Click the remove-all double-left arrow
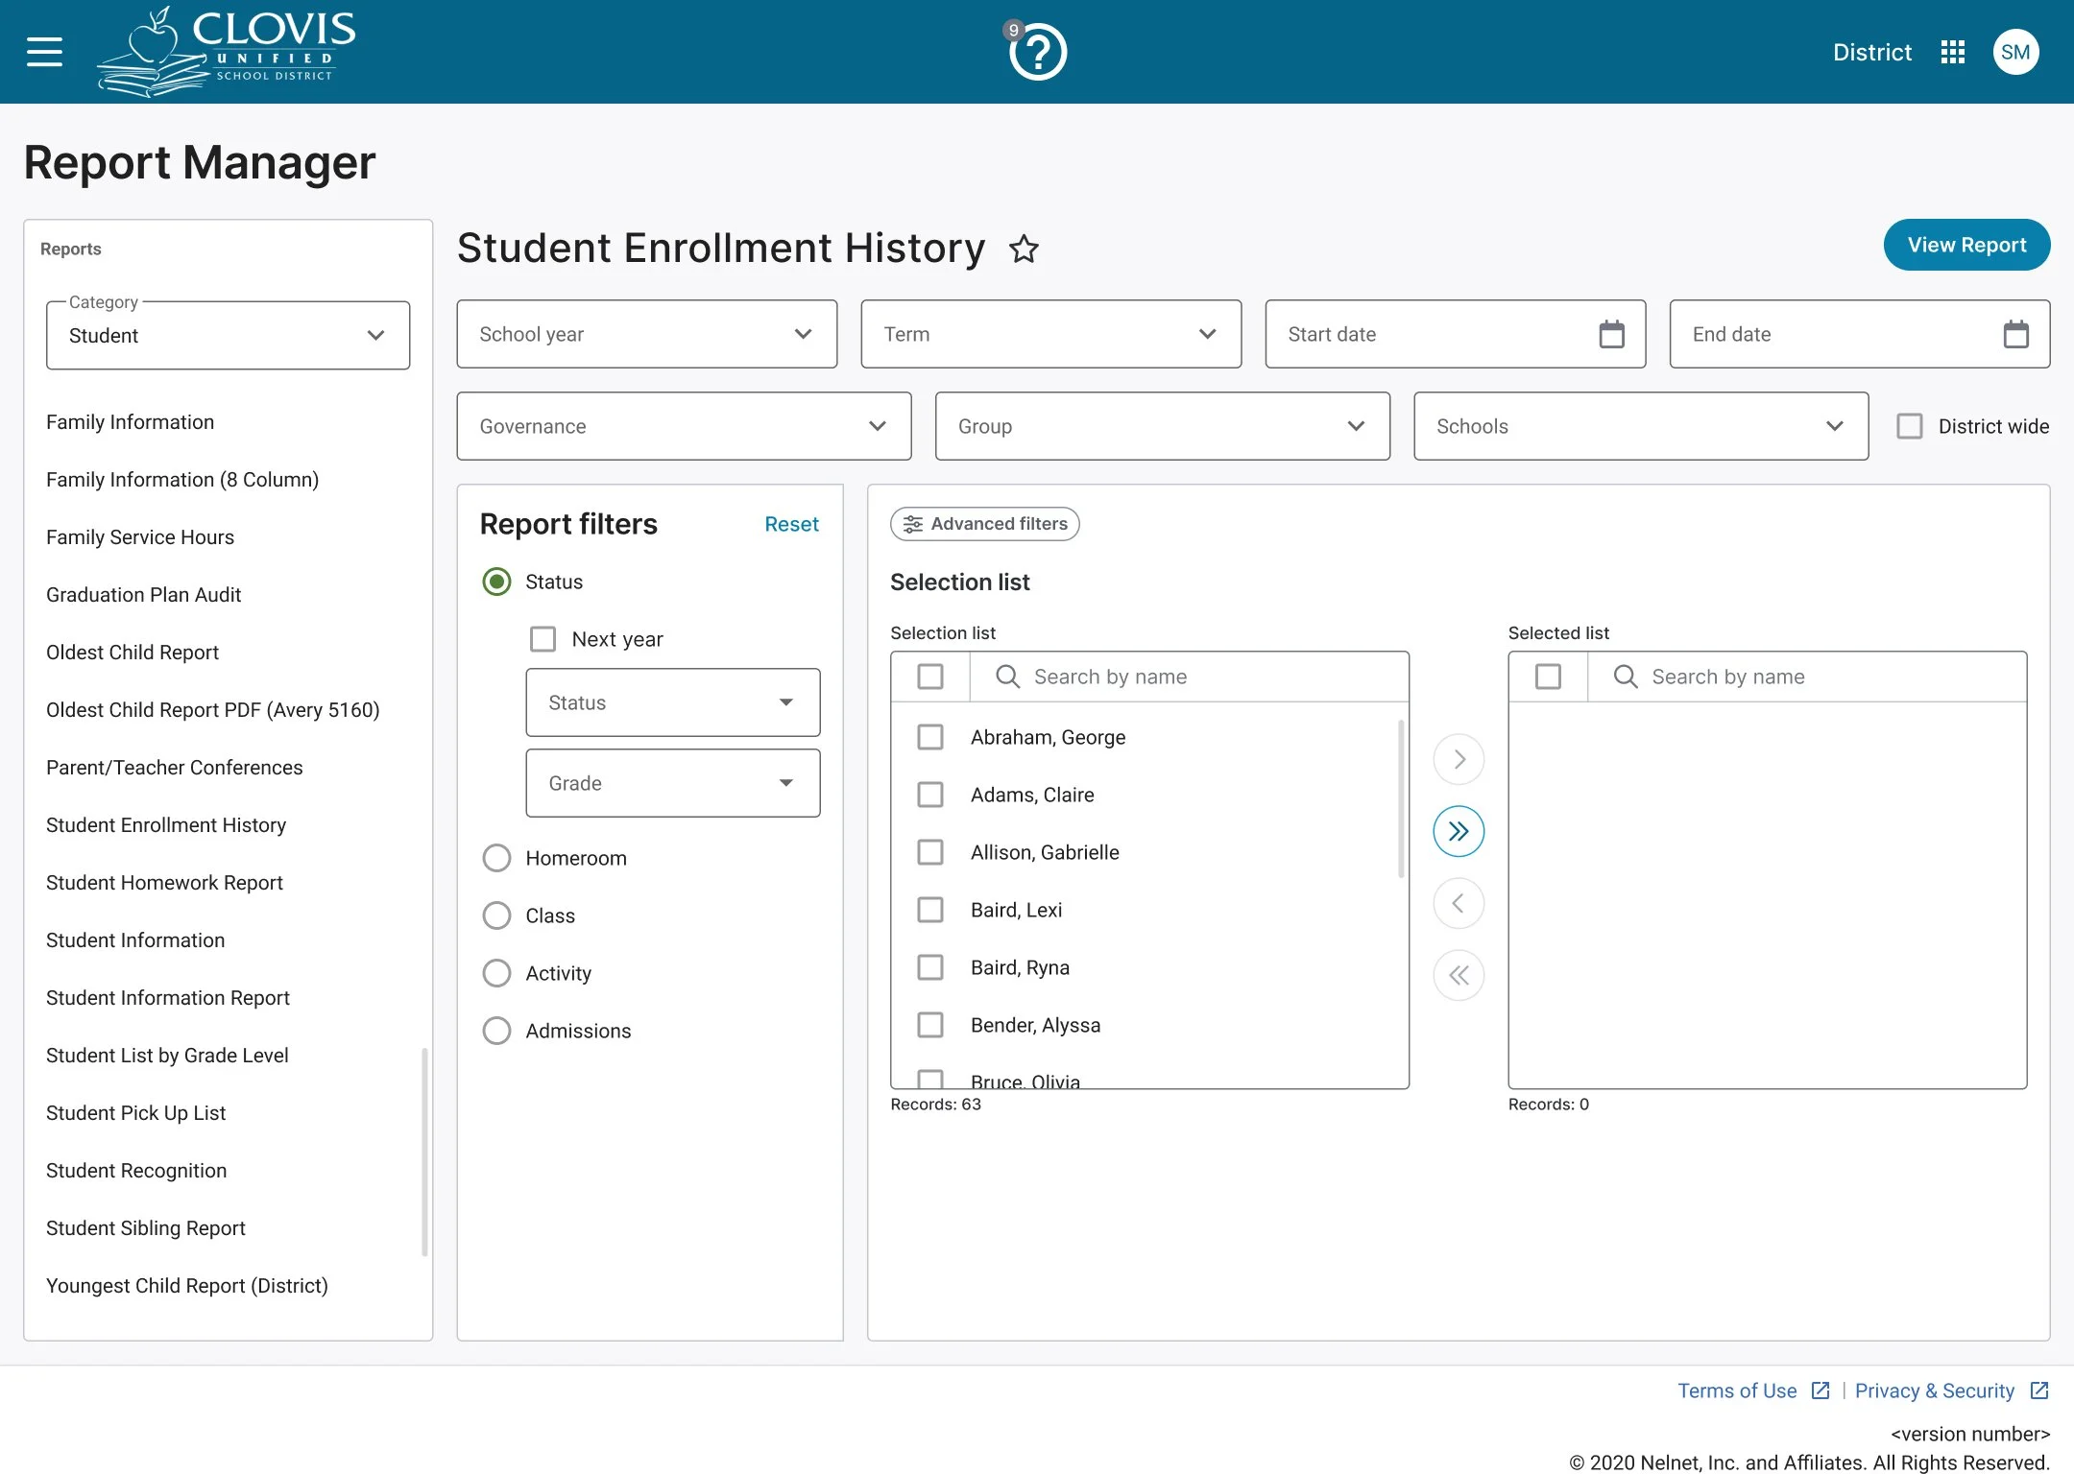The height and width of the screenshot is (1474, 2074). [x=1459, y=976]
